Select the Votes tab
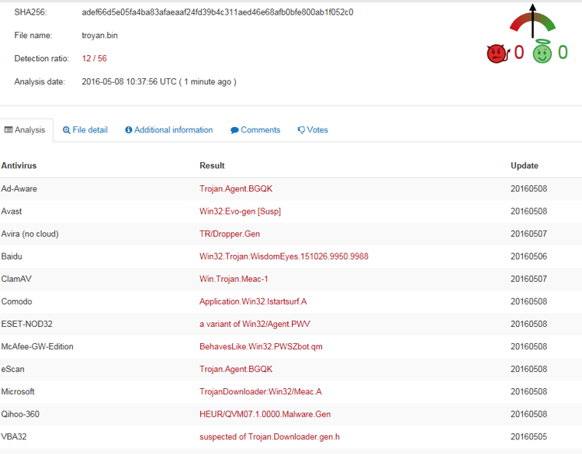582x454 pixels. click(317, 130)
